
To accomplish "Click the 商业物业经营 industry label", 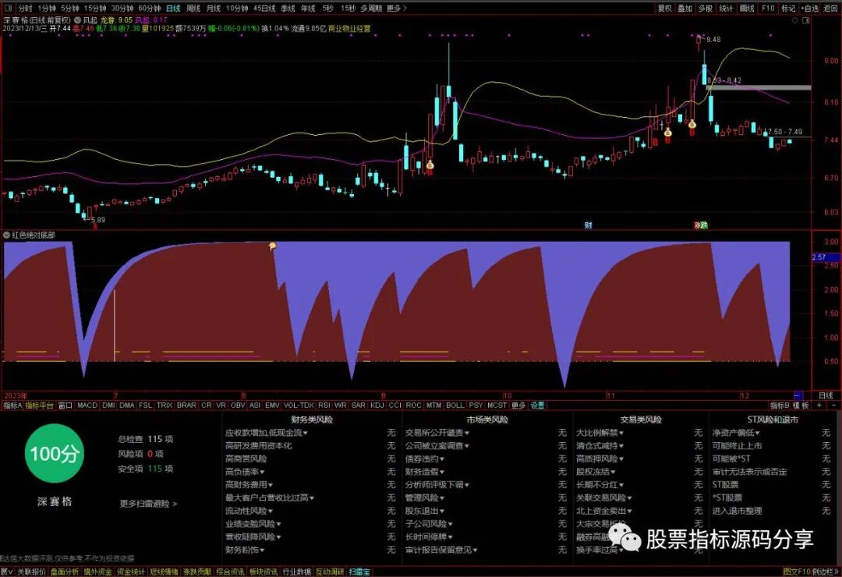I will coord(349,28).
